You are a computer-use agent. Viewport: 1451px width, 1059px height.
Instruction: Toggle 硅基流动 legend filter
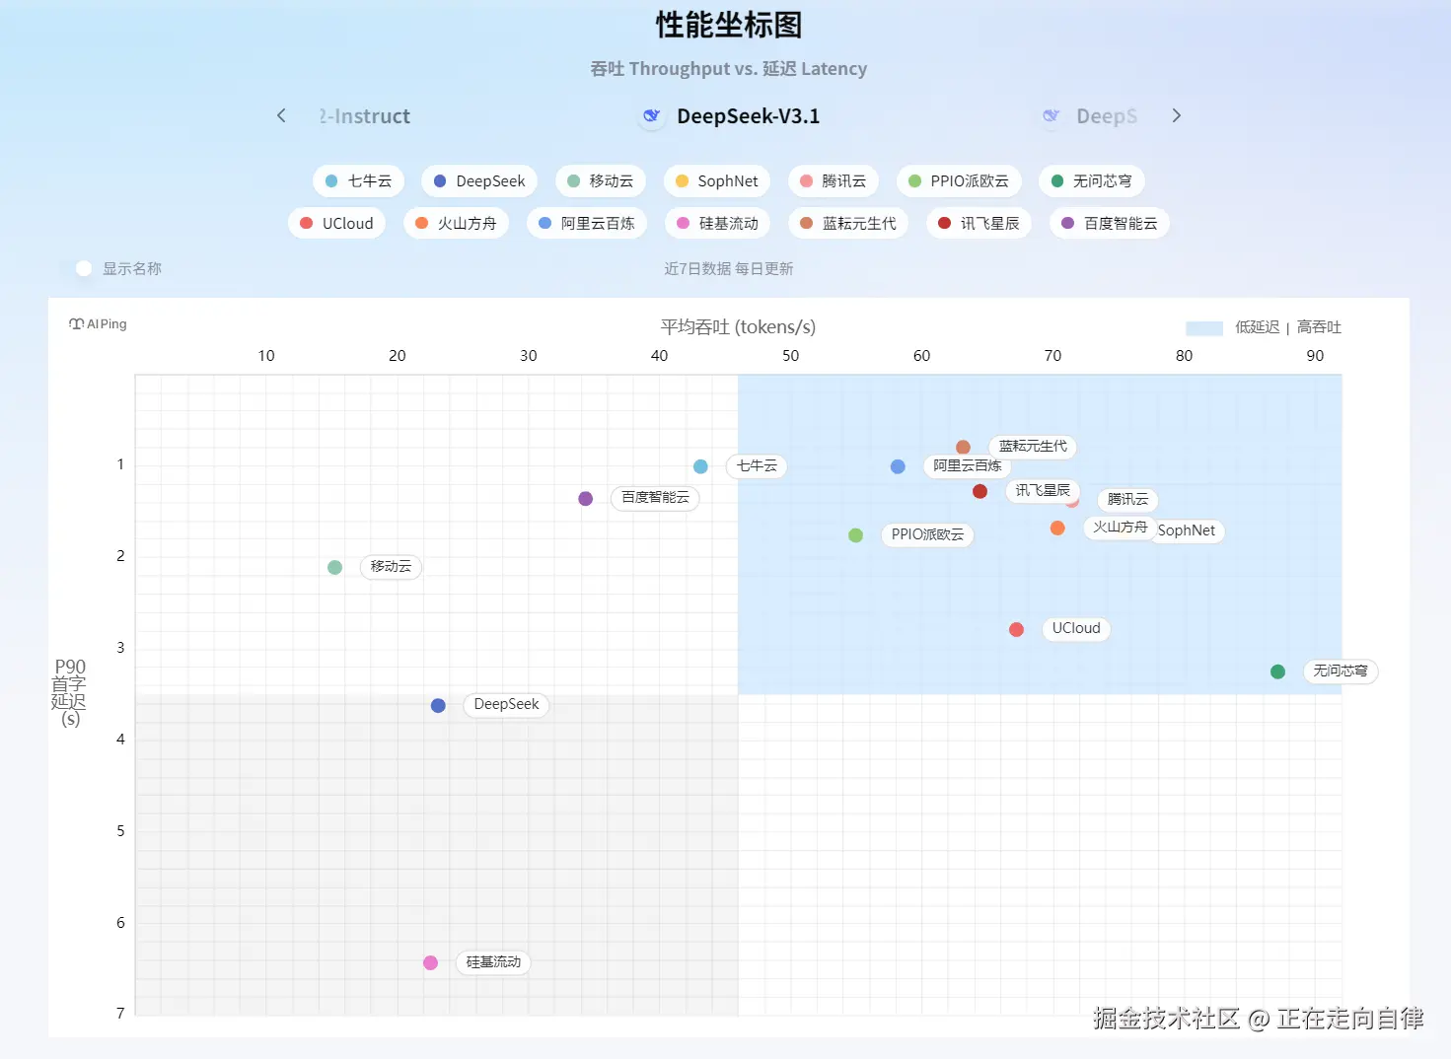(717, 224)
